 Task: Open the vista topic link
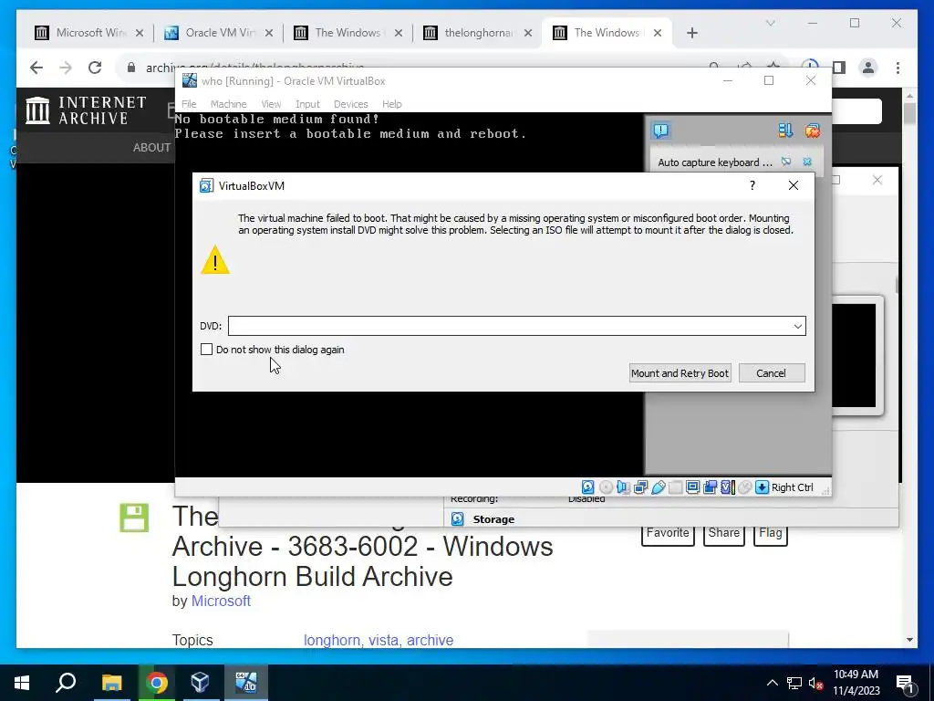(x=384, y=640)
